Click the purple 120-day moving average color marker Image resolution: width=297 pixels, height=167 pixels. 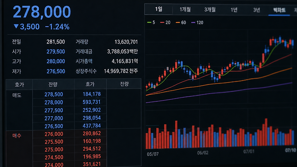point(193,23)
